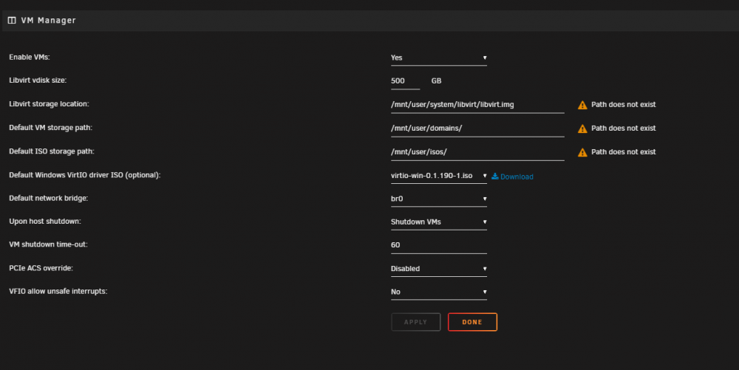Viewport: 739px width, 370px height.
Task: Click the VM shutdown time-out field
Action: pos(439,245)
